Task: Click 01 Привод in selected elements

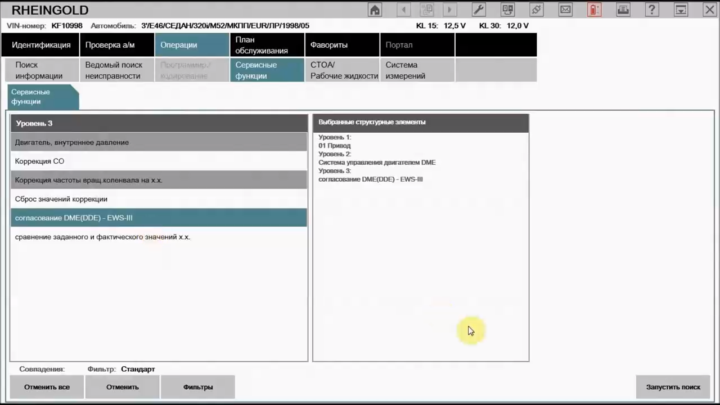Action: point(334,146)
